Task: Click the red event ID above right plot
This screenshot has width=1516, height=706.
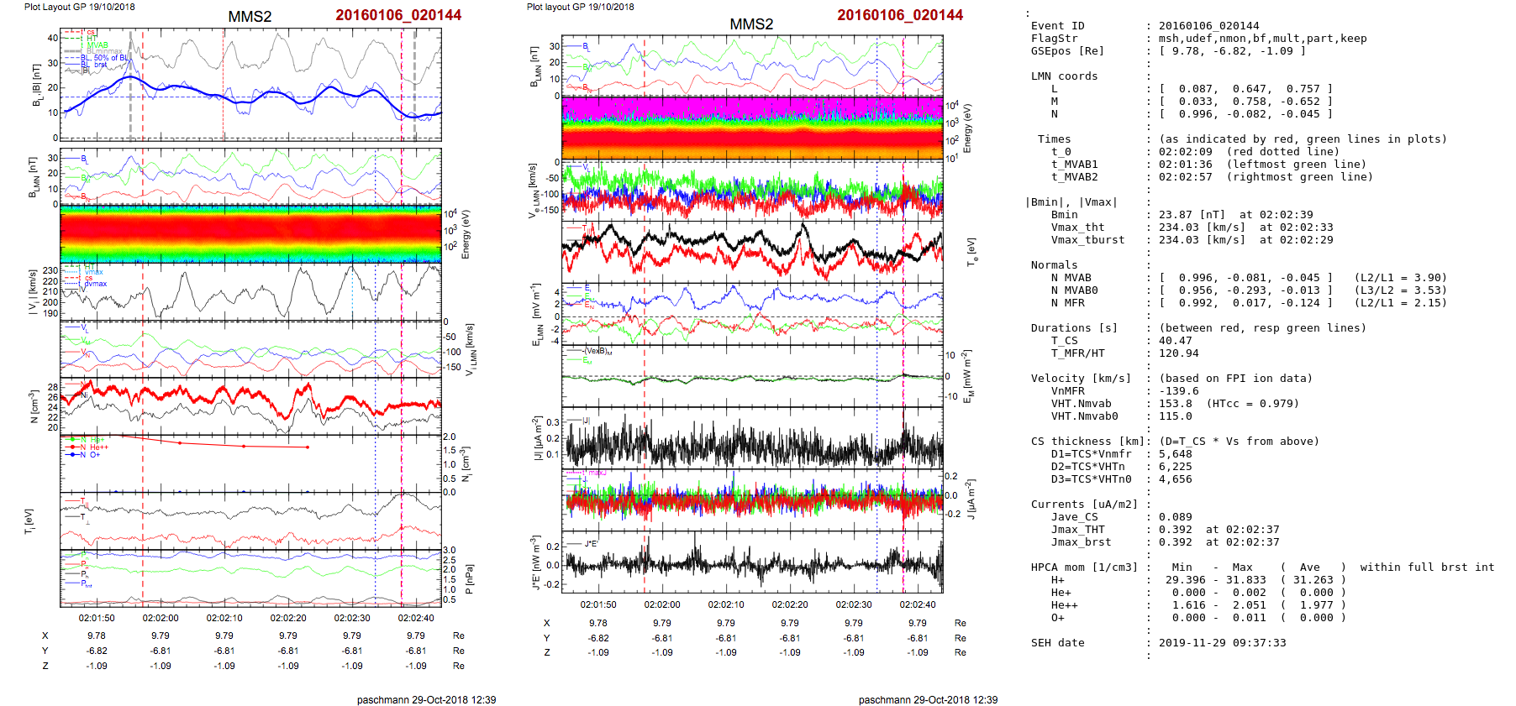Action: coord(899,15)
